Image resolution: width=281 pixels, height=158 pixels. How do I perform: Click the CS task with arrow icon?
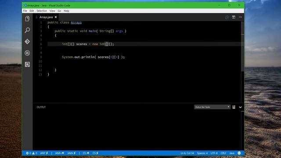86,153
